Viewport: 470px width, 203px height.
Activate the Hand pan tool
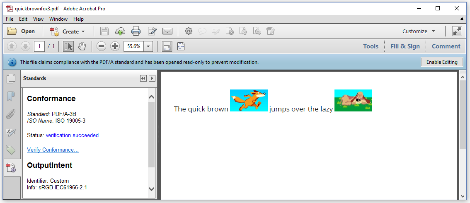tap(82, 46)
